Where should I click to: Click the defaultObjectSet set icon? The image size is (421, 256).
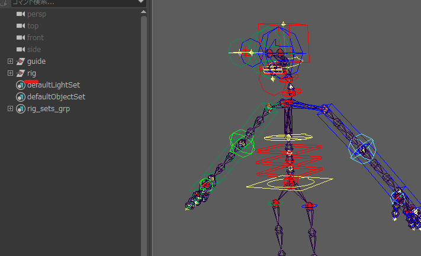pos(21,97)
